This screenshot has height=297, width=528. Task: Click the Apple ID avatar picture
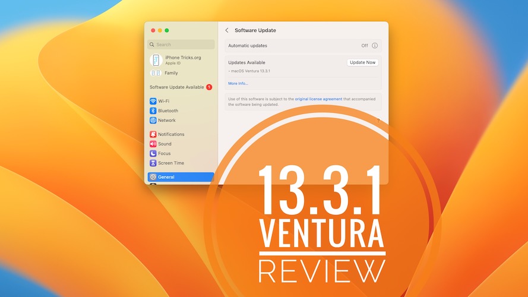pos(156,60)
